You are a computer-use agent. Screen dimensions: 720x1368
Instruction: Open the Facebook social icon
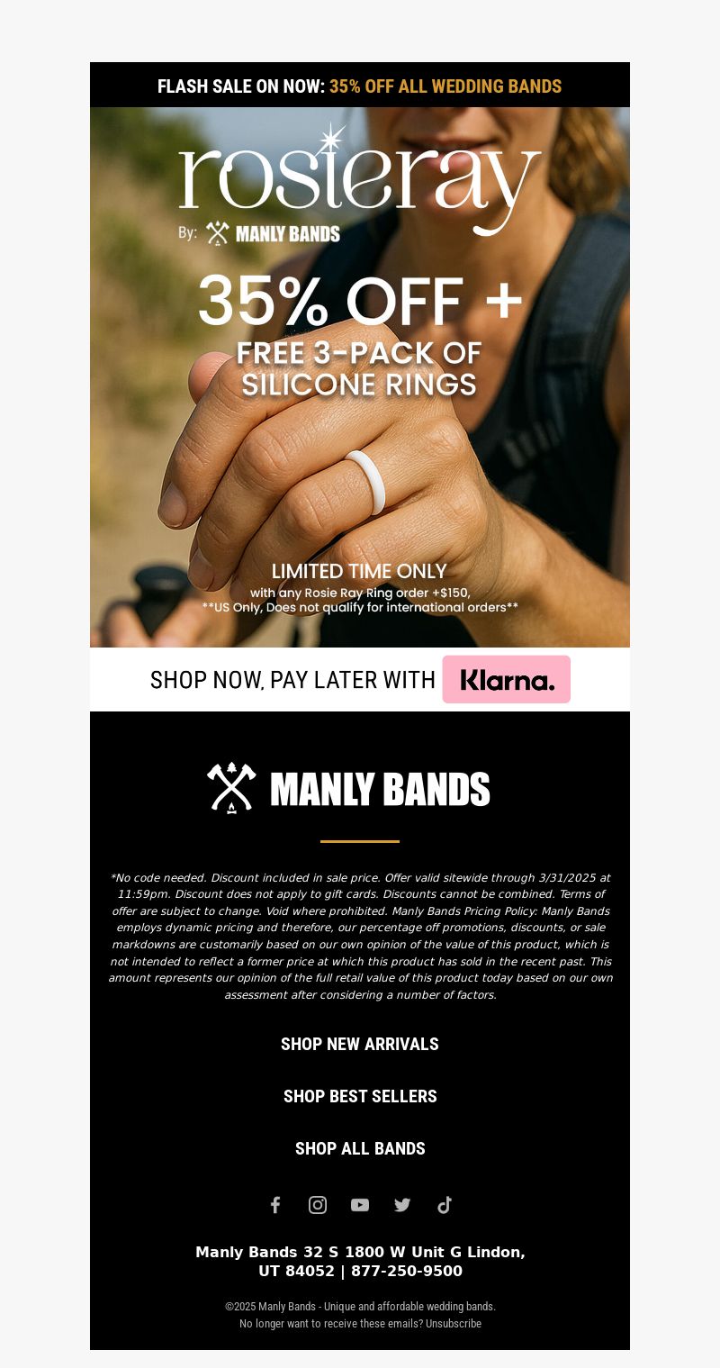275,1205
